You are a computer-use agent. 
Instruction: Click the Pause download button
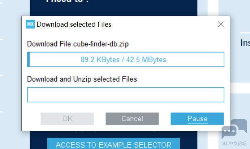pos(197,119)
